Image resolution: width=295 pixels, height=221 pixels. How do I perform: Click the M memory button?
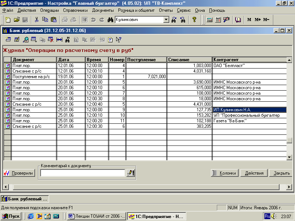[249, 20]
